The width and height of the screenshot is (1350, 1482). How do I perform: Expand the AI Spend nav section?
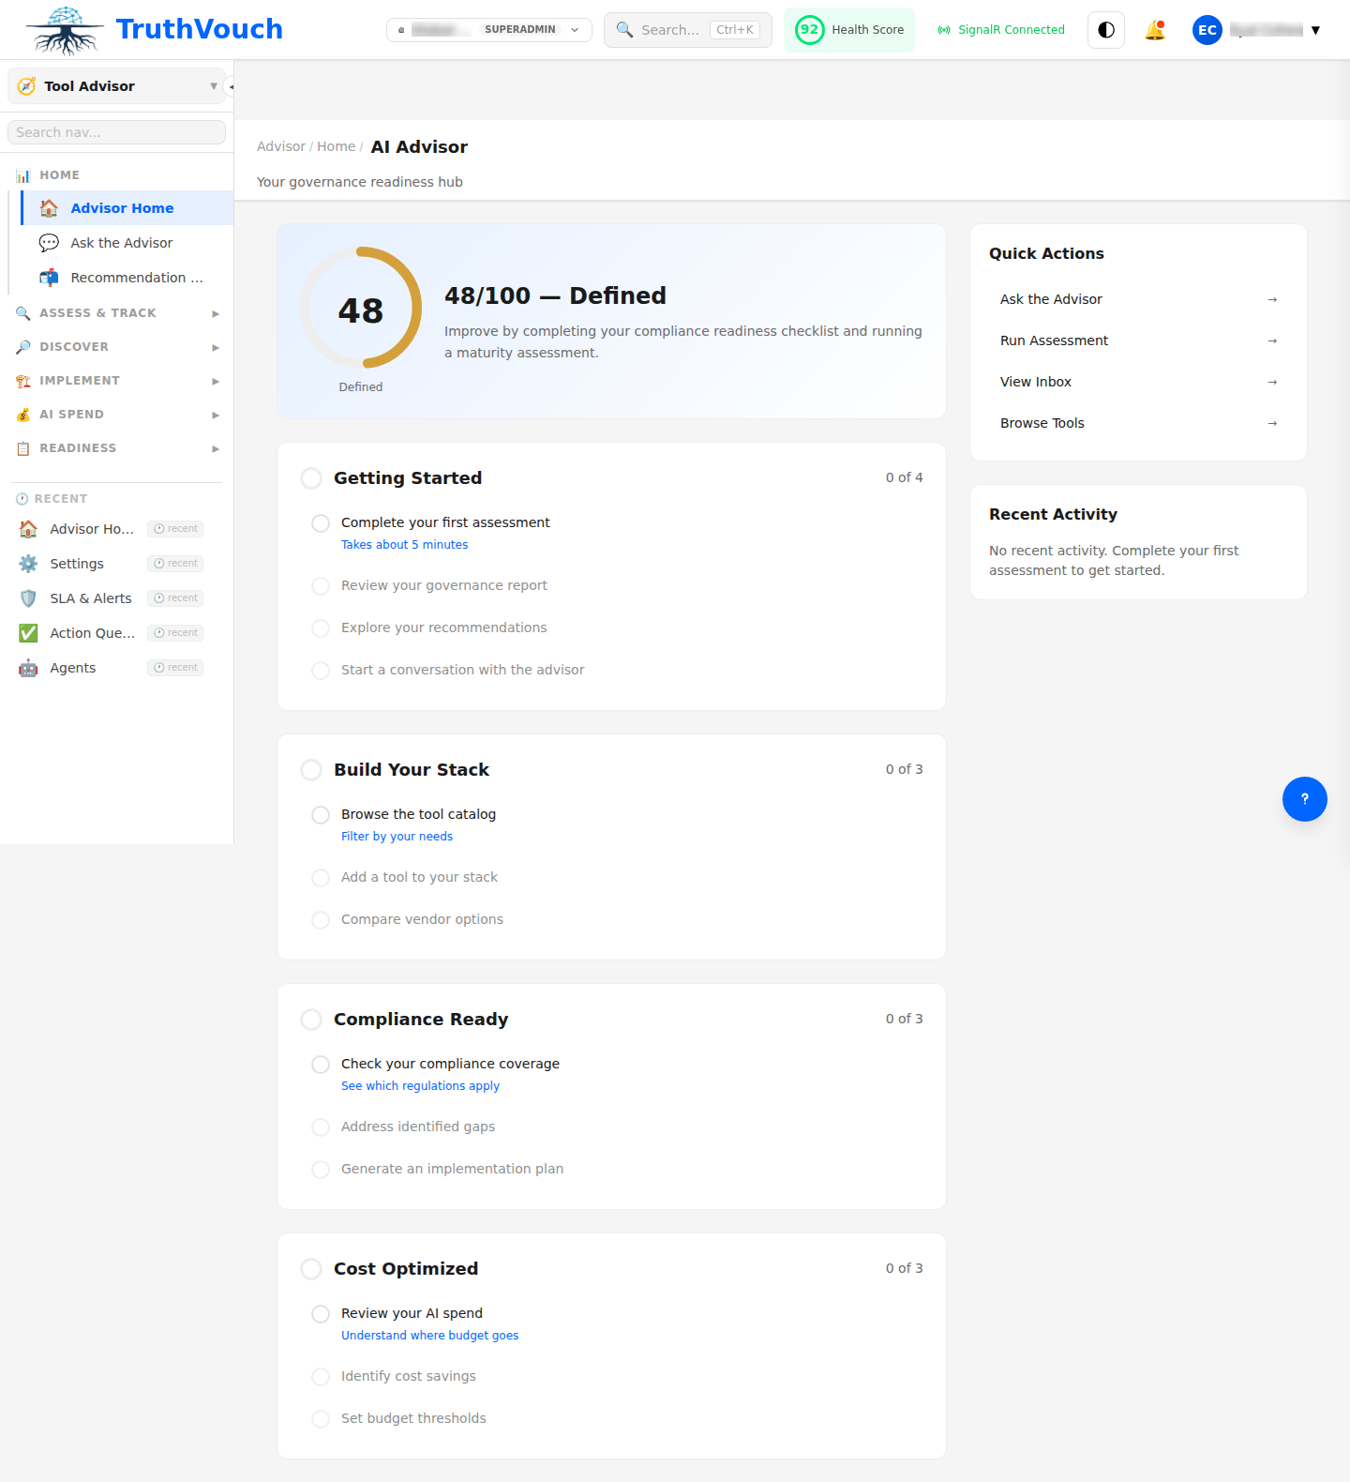pyautogui.click(x=116, y=415)
